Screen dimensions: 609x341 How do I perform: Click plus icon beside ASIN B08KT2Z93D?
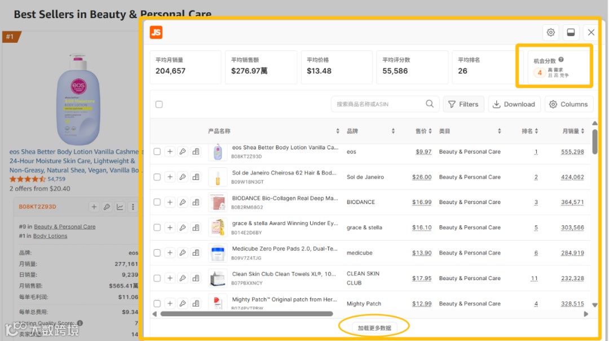coord(94,207)
